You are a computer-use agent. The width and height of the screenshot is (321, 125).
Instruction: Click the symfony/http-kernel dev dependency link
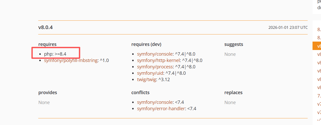pos(159,60)
